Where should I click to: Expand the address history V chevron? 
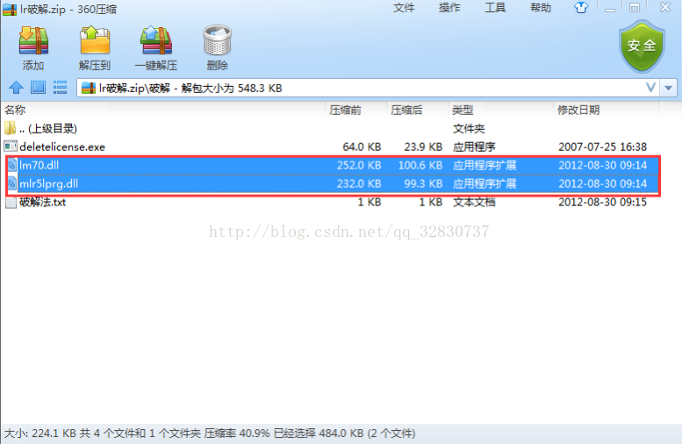pyautogui.click(x=650, y=88)
